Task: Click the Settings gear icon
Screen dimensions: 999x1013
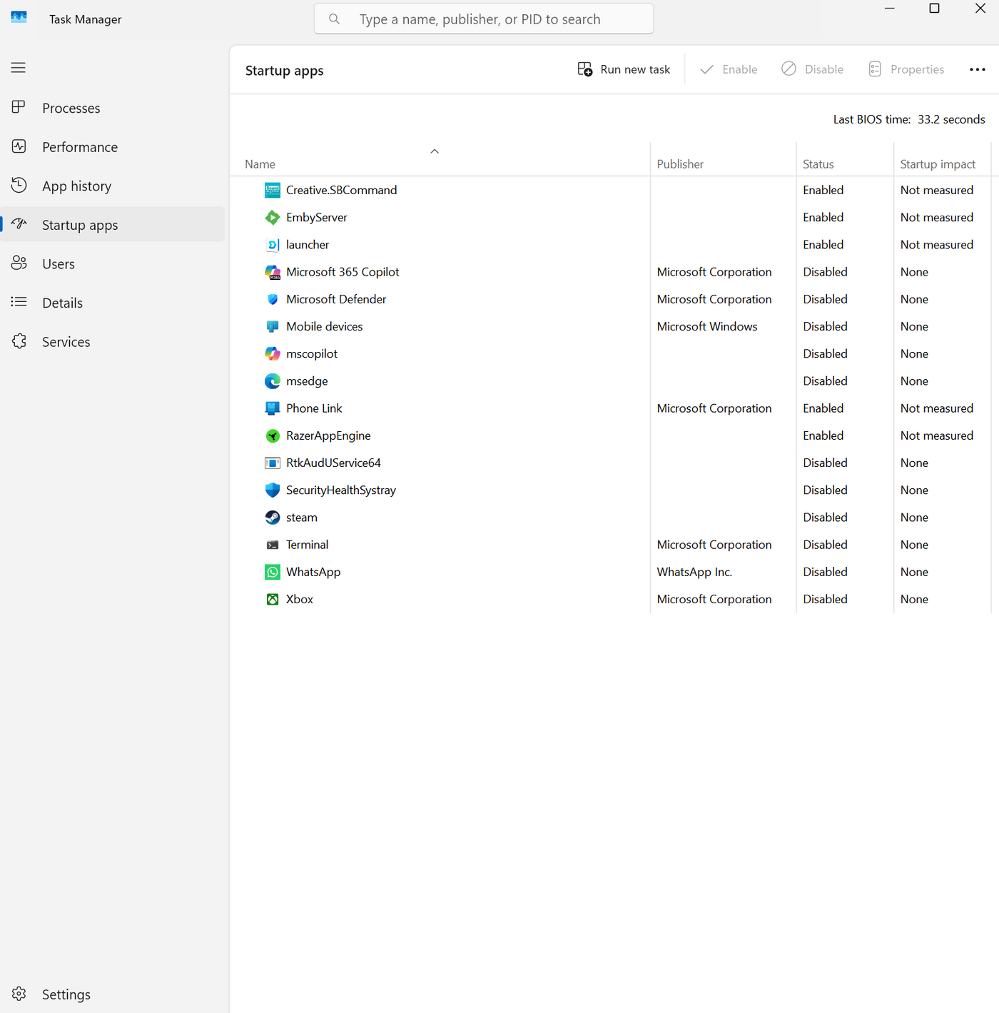Action: tap(19, 994)
